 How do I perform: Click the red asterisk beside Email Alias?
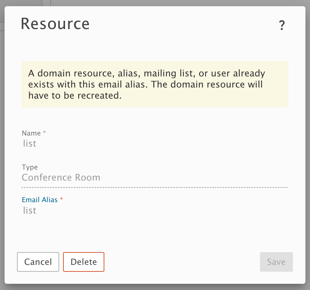click(x=61, y=199)
